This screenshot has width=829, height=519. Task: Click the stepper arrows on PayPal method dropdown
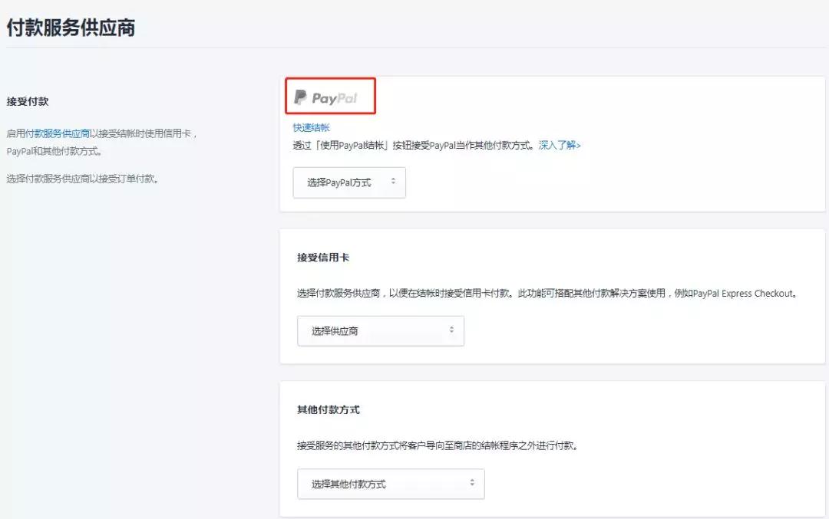click(392, 182)
